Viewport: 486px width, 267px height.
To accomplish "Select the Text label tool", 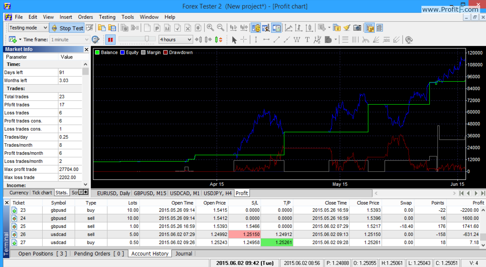I will [307, 39].
